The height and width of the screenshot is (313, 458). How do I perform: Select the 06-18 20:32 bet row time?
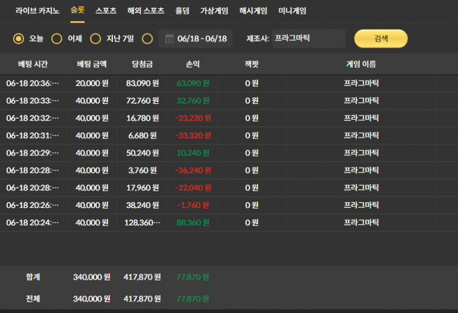point(32,118)
